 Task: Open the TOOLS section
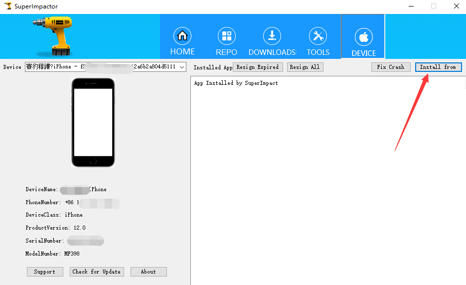point(318,41)
